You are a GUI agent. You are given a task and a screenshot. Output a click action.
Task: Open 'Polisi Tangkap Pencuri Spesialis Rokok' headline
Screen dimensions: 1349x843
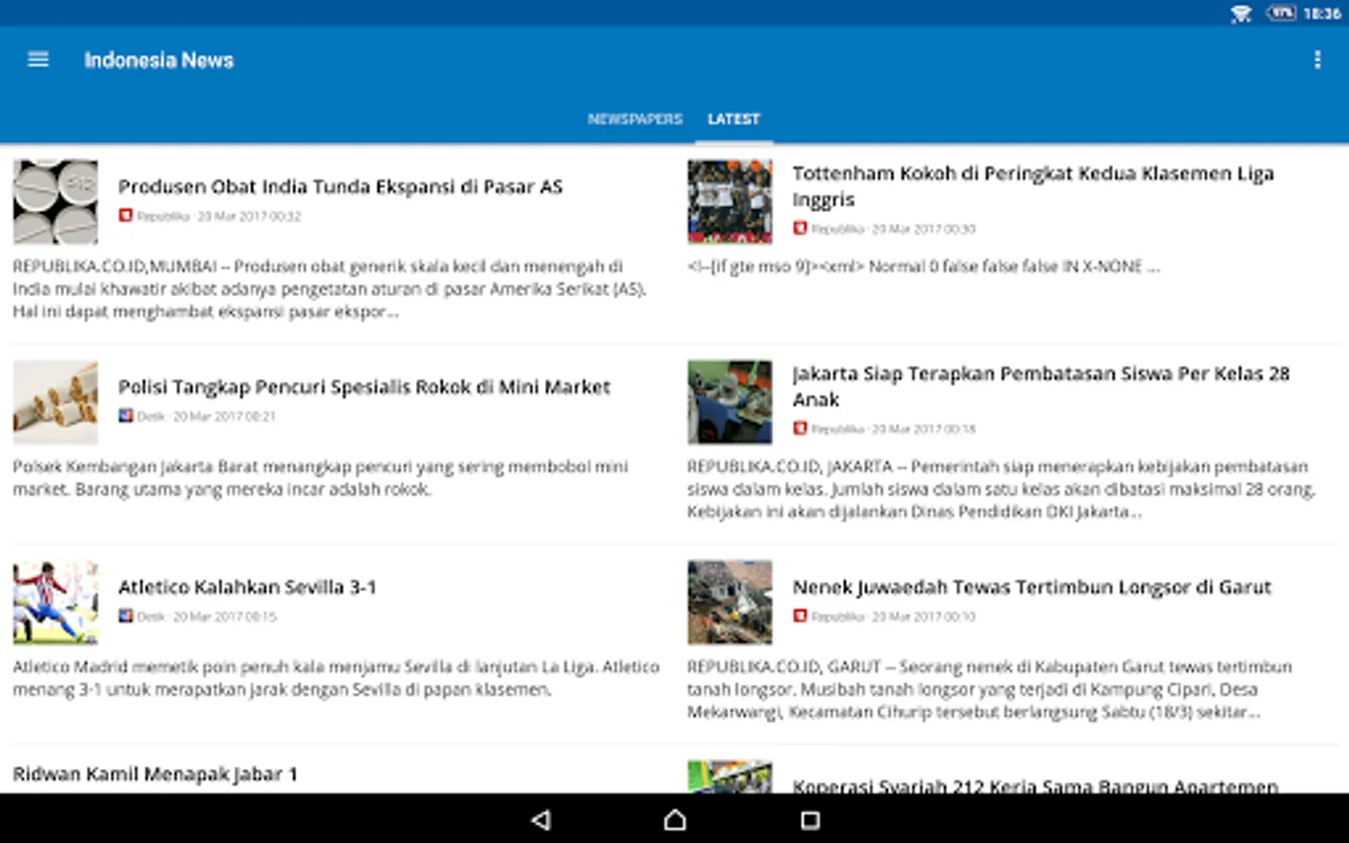[364, 387]
